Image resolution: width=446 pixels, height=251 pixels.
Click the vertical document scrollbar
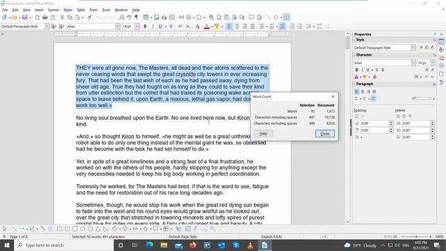(x=348, y=128)
